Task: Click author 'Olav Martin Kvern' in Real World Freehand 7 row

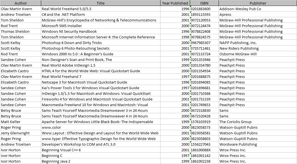Action: [x=21, y=76]
